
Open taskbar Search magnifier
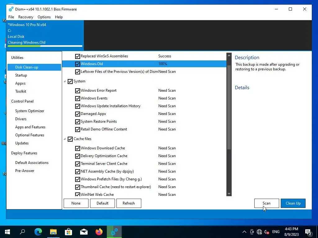[22, 232]
